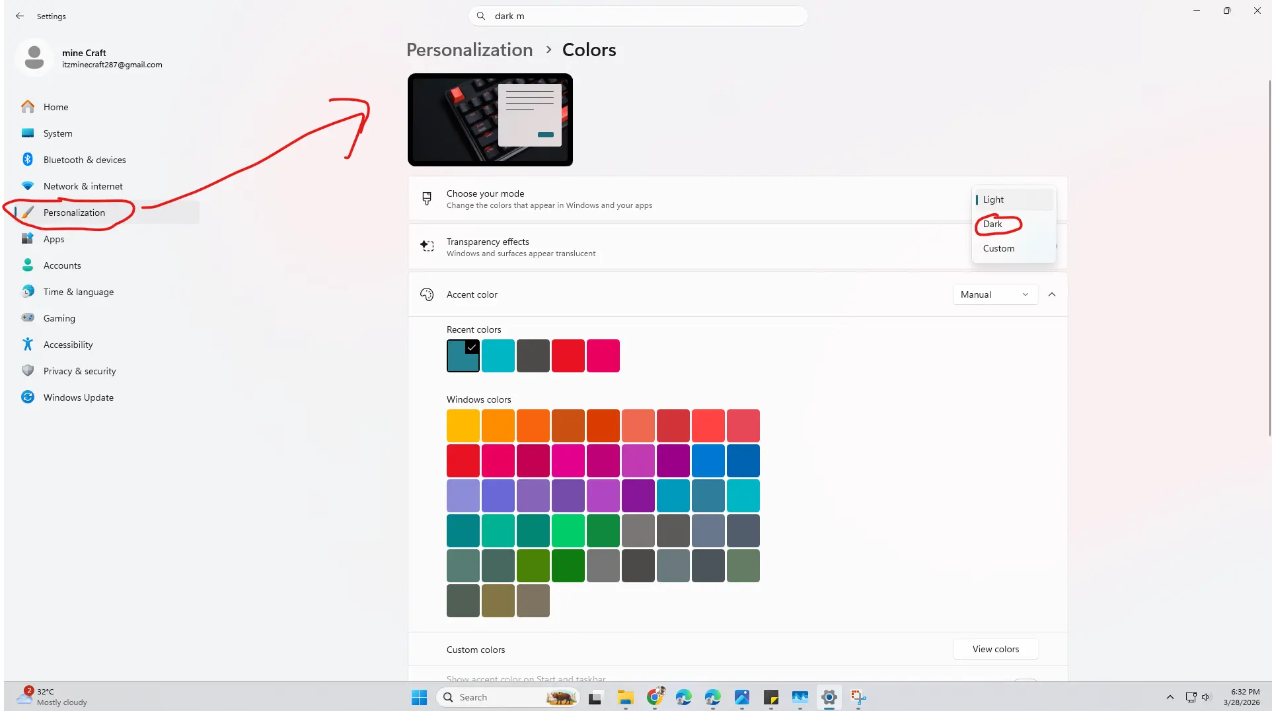Go back using the Settings back arrow
Viewport: 1272px width, 711px height.
coord(20,16)
